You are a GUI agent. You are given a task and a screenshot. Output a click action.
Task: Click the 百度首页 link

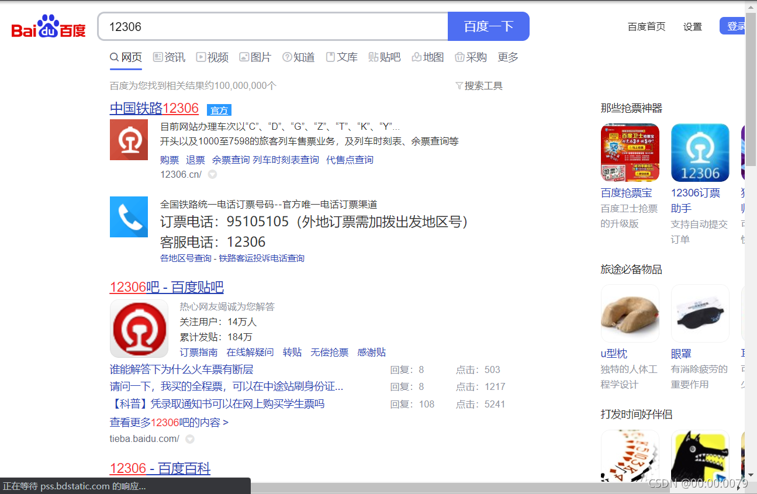647,27
